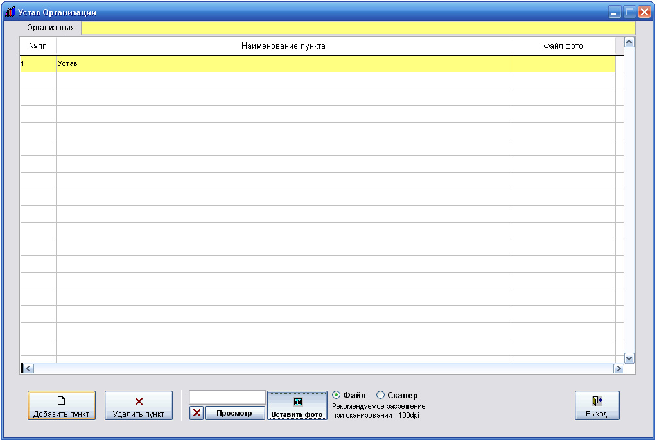Close the Устав Организации window
The height and width of the screenshot is (440, 657).
point(644,12)
